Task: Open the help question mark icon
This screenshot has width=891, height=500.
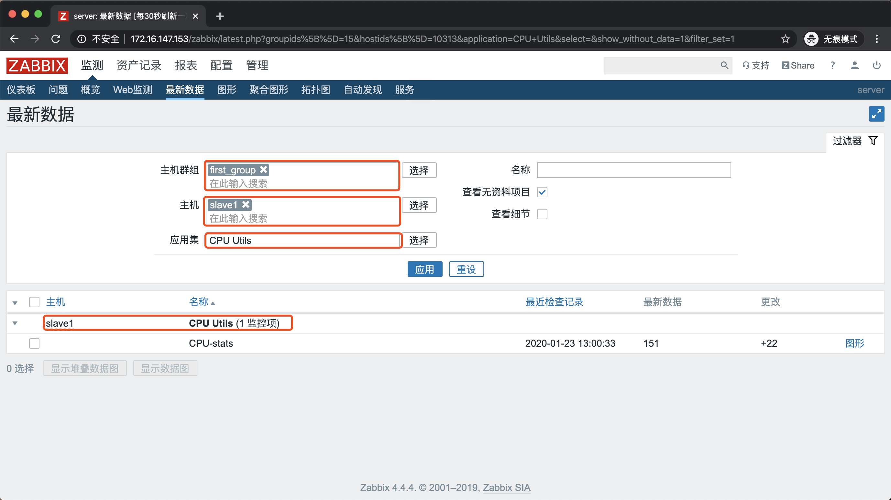Action: coord(832,65)
